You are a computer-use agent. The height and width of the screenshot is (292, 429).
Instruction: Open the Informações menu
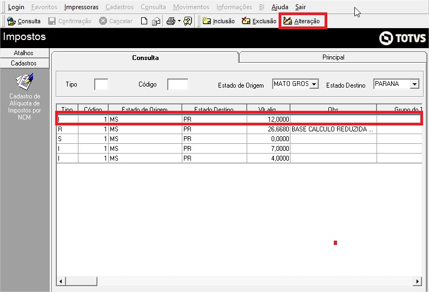coord(234,7)
